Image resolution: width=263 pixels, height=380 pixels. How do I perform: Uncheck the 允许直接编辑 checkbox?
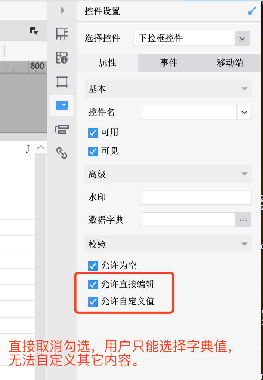93,284
